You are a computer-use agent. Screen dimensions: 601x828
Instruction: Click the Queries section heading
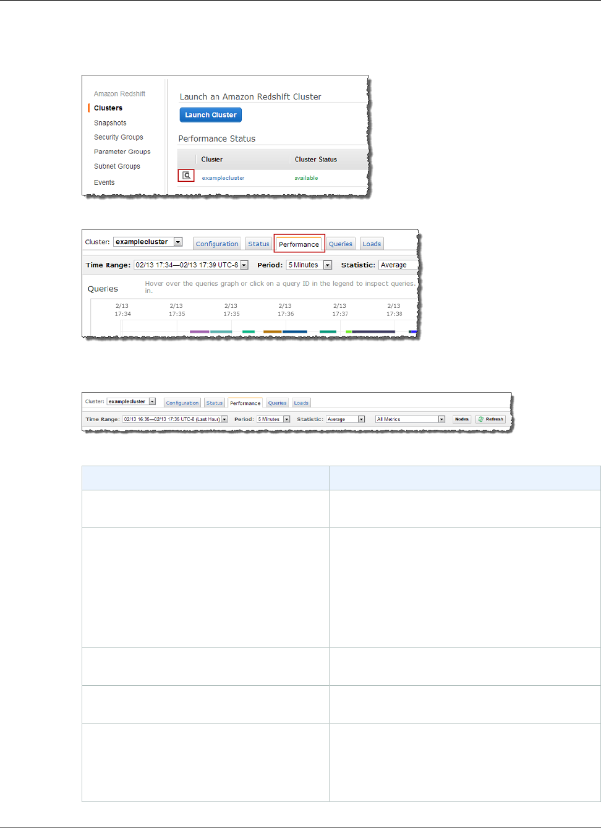click(x=103, y=289)
